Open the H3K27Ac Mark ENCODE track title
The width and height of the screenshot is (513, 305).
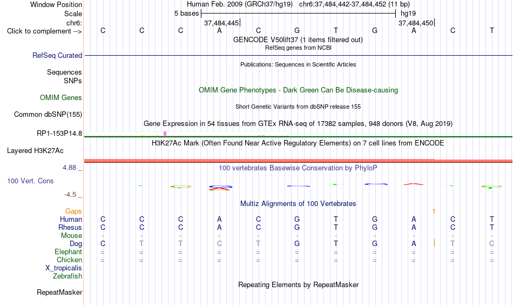point(298,143)
